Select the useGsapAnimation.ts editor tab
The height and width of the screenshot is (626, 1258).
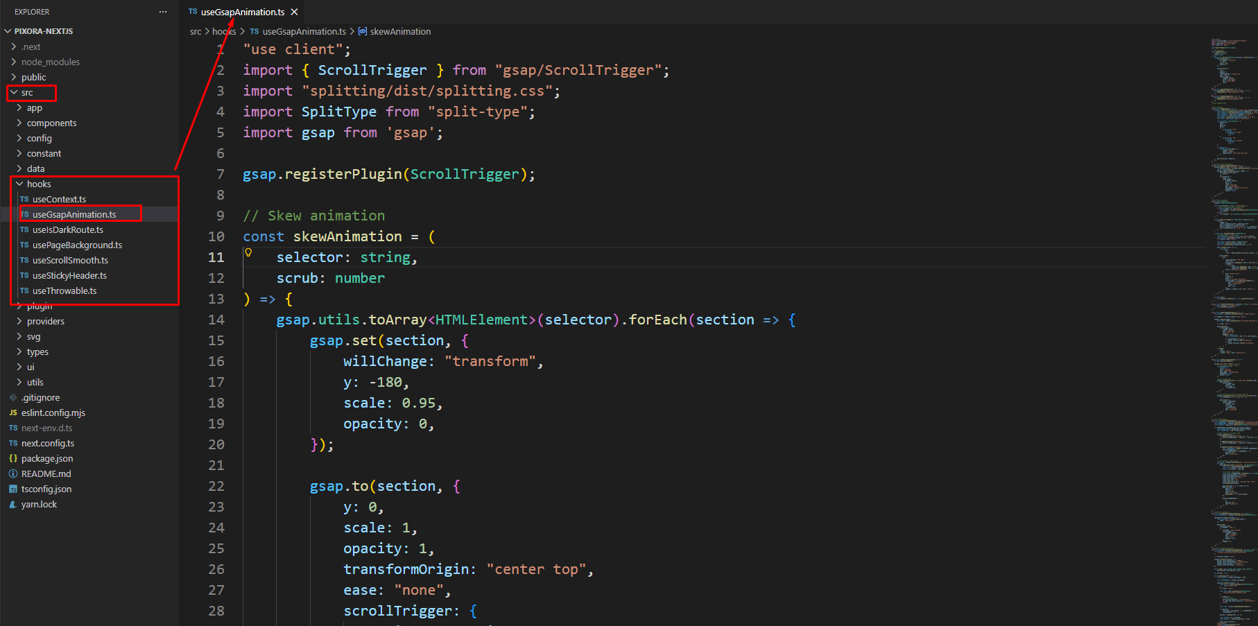coord(243,12)
